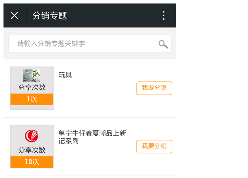The height and width of the screenshot is (178, 248).
Task: Open the water-and-leaf thumbnail for 玩具
Action: (31, 75)
